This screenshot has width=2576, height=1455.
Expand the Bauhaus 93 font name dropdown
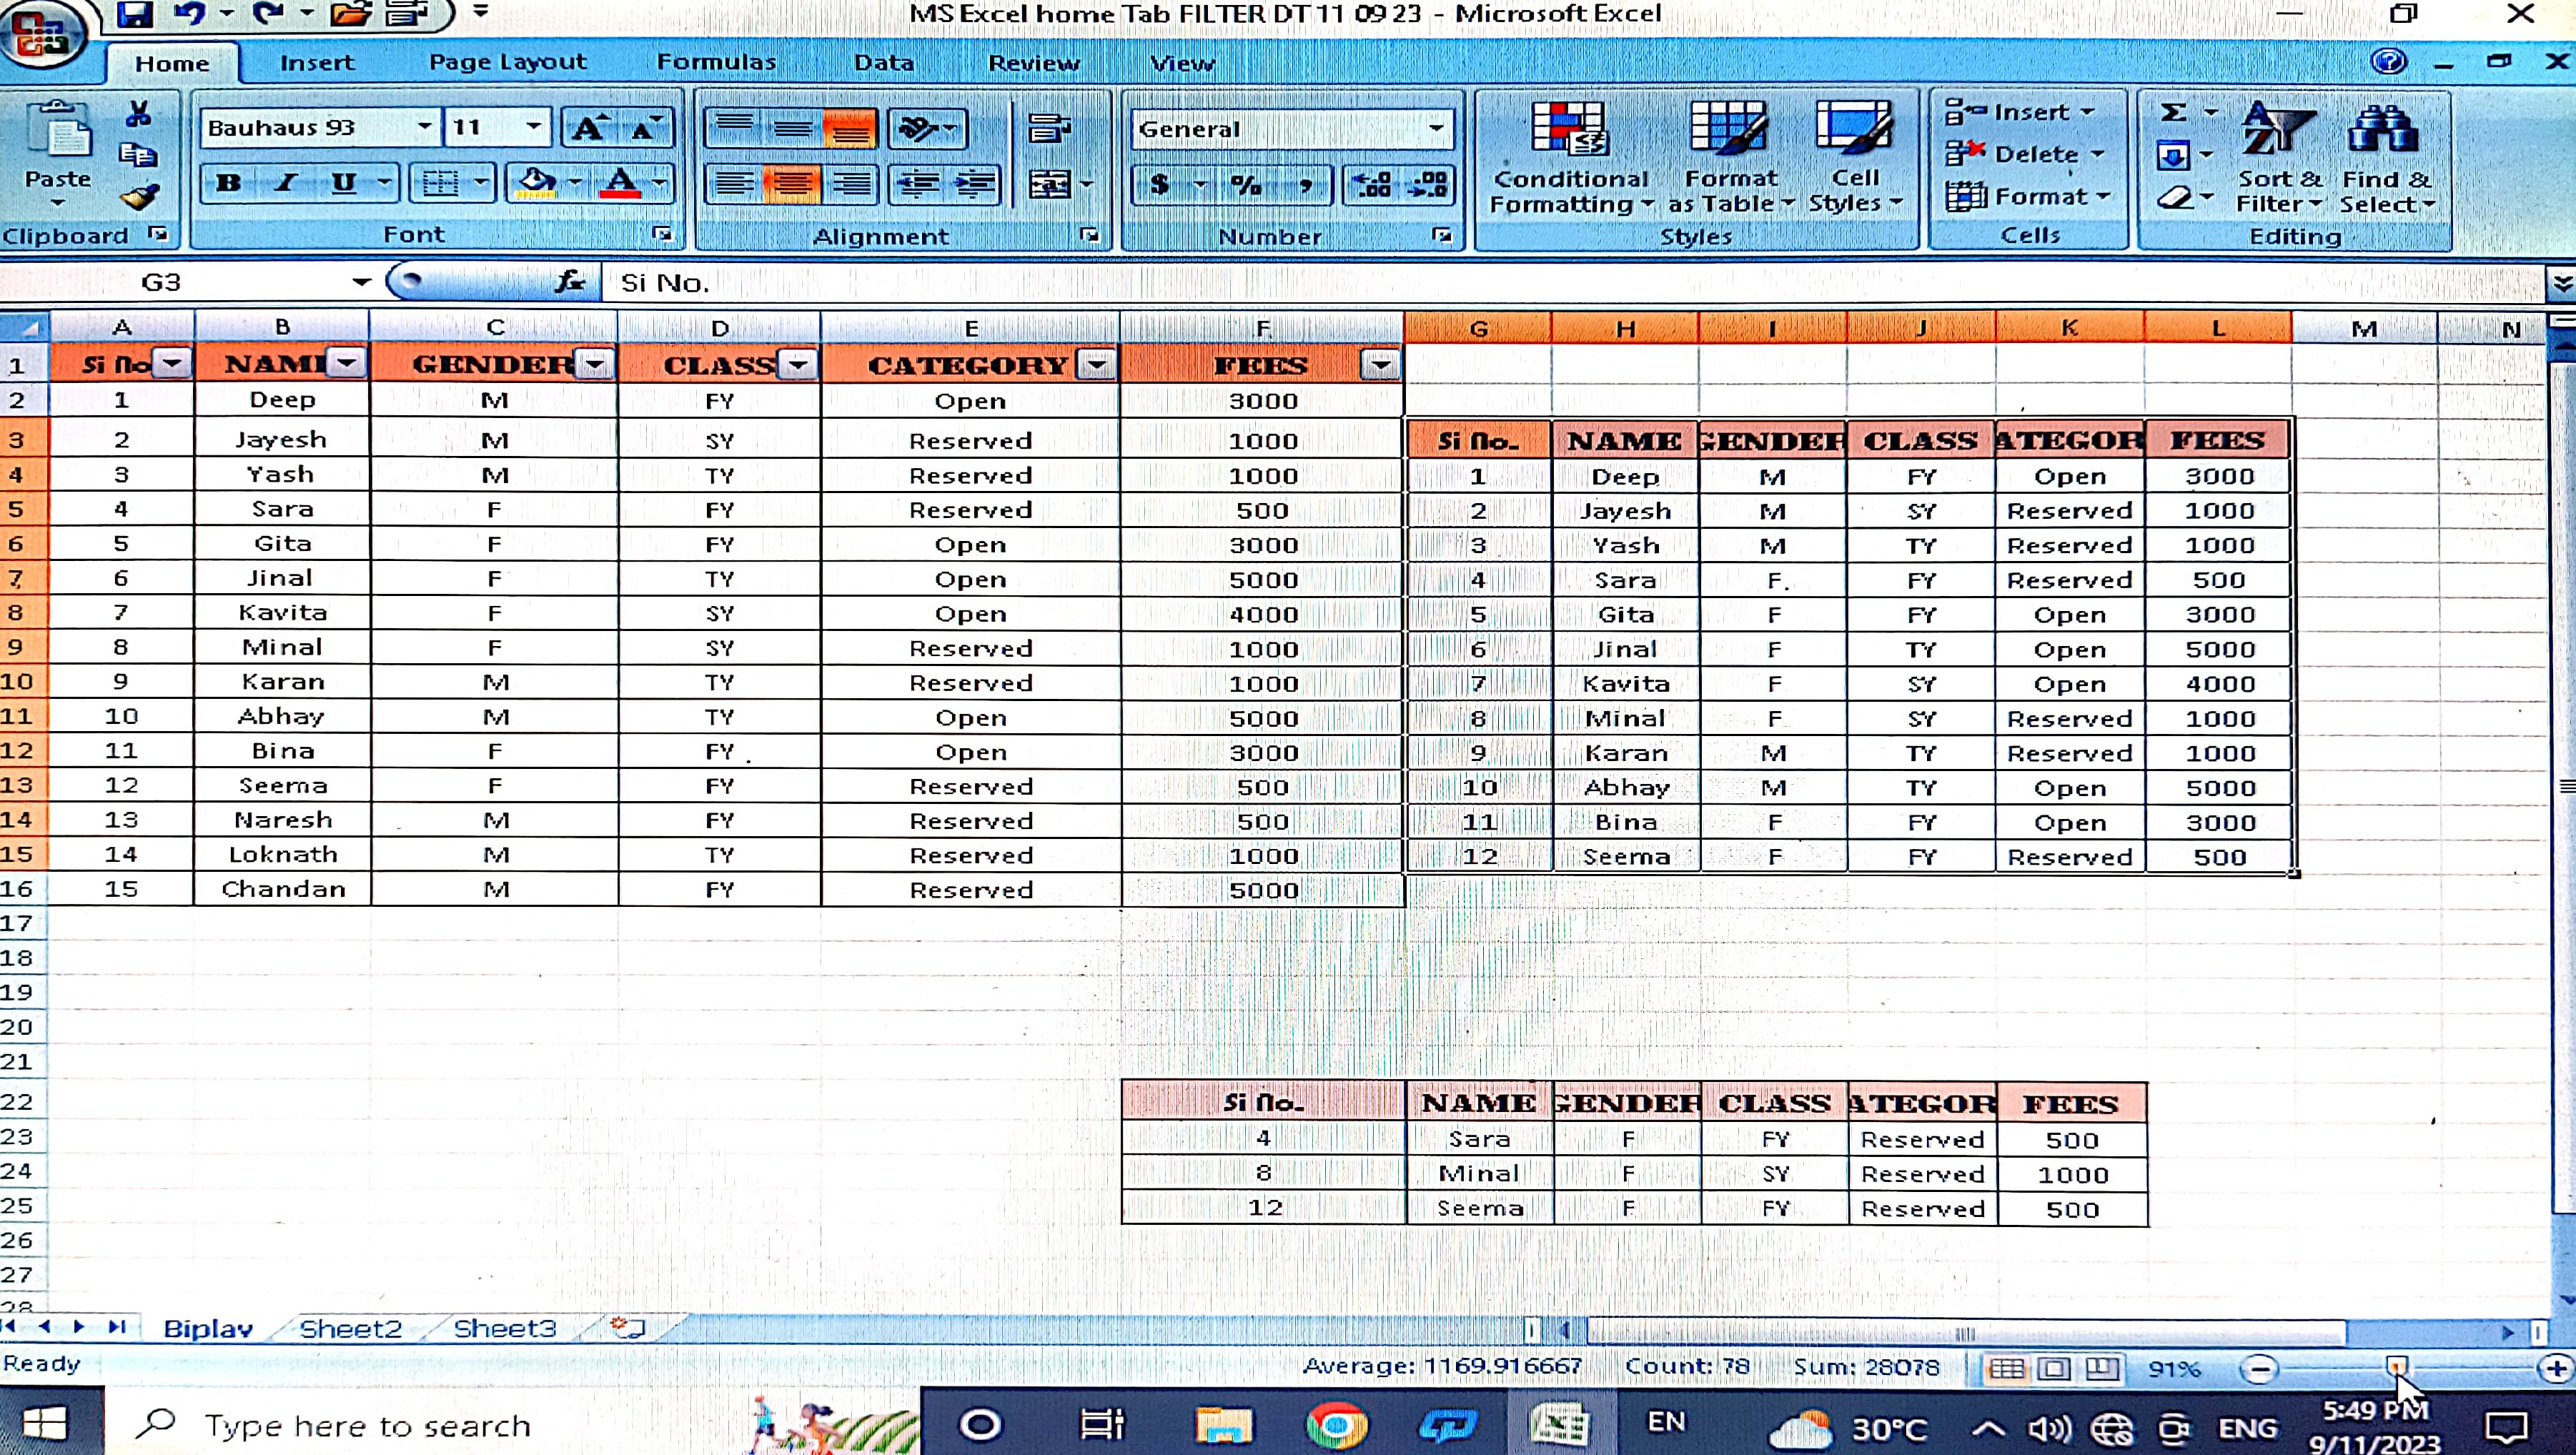click(x=424, y=127)
